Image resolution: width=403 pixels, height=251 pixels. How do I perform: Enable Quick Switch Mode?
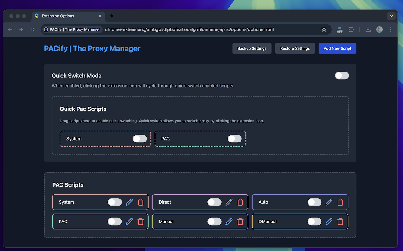click(342, 76)
